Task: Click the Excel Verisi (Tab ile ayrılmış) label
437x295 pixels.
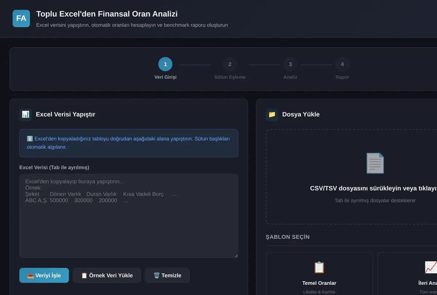Action: pos(54,167)
